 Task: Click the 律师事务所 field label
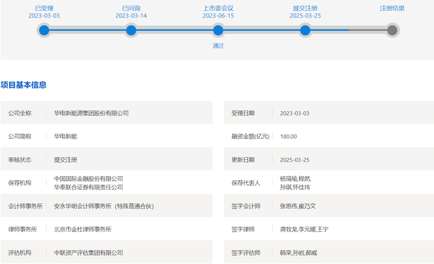22,229
